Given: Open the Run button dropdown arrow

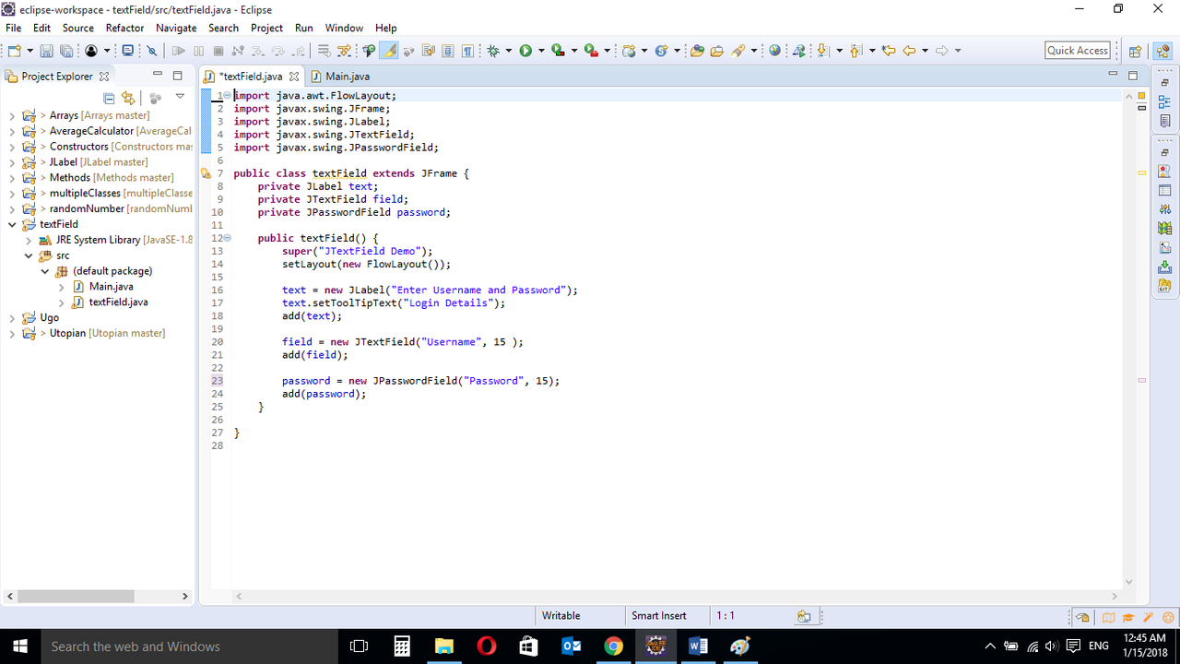Looking at the screenshot, I should [x=541, y=51].
